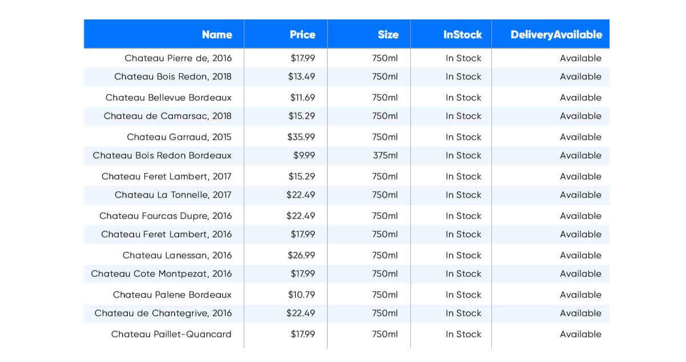Select the 375ml size cell
This screenshot has width=686, height=362.
[x=385, y=155]
